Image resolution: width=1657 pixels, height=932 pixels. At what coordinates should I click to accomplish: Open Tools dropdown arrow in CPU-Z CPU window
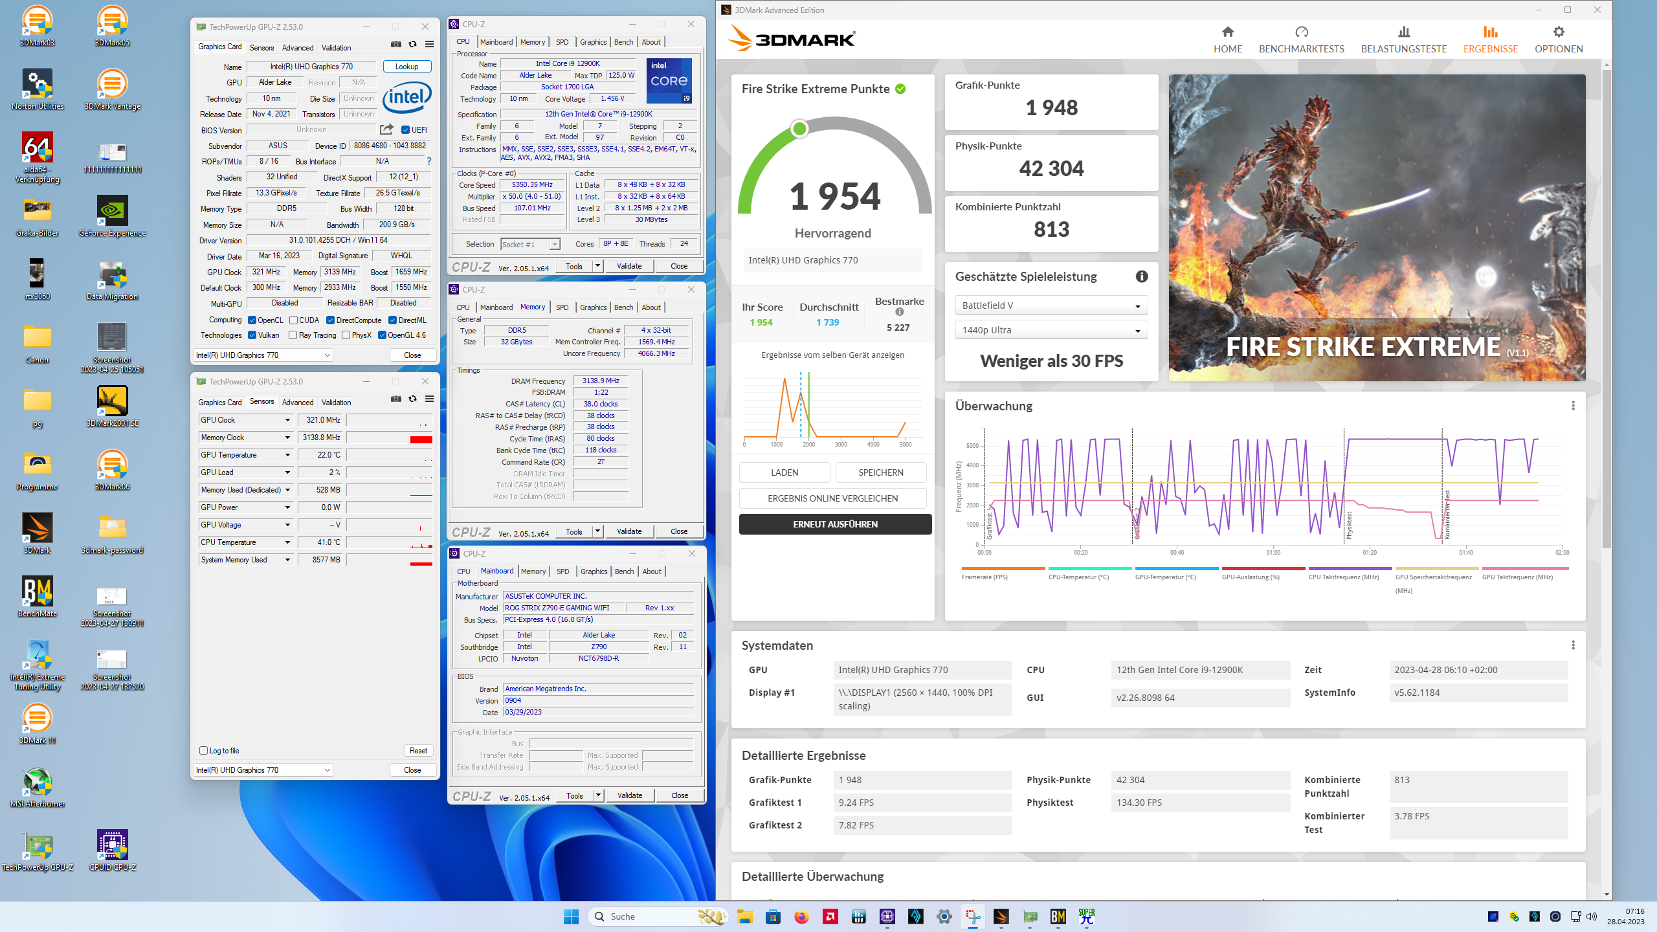[x=597, y=266]
